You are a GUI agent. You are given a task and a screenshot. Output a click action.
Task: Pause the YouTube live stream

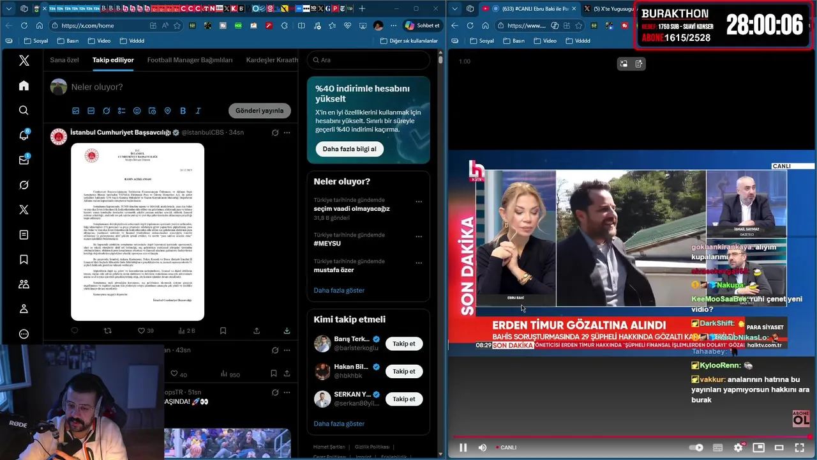pos(463,447)
